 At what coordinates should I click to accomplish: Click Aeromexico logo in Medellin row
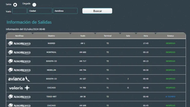(19, 70)
